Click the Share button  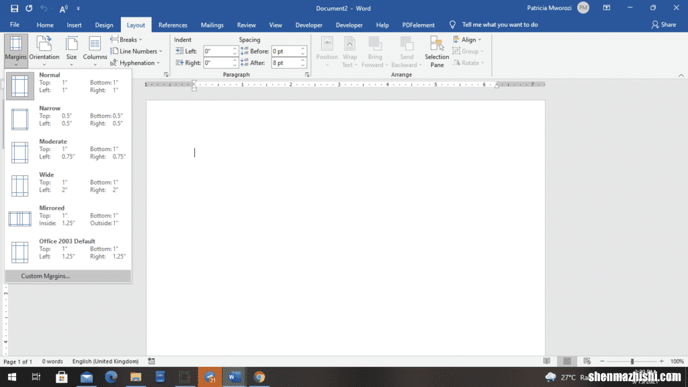tap(664, 25)
